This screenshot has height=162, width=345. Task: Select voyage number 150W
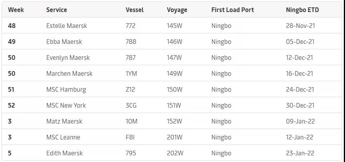click(174, 89)
